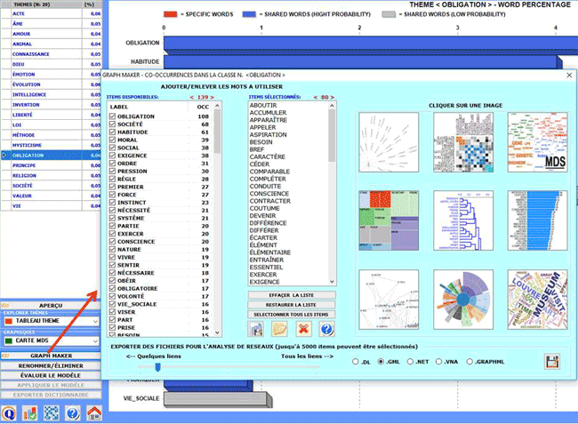Uncheck the SOCIÉTÉ item checkbox
Viewport: 578px width, 424px height.
112,124
